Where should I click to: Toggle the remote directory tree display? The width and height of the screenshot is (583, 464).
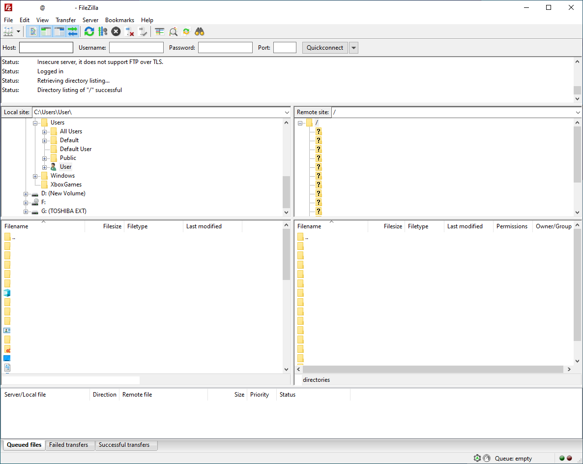pyautogui.click(x=59, y=31)
